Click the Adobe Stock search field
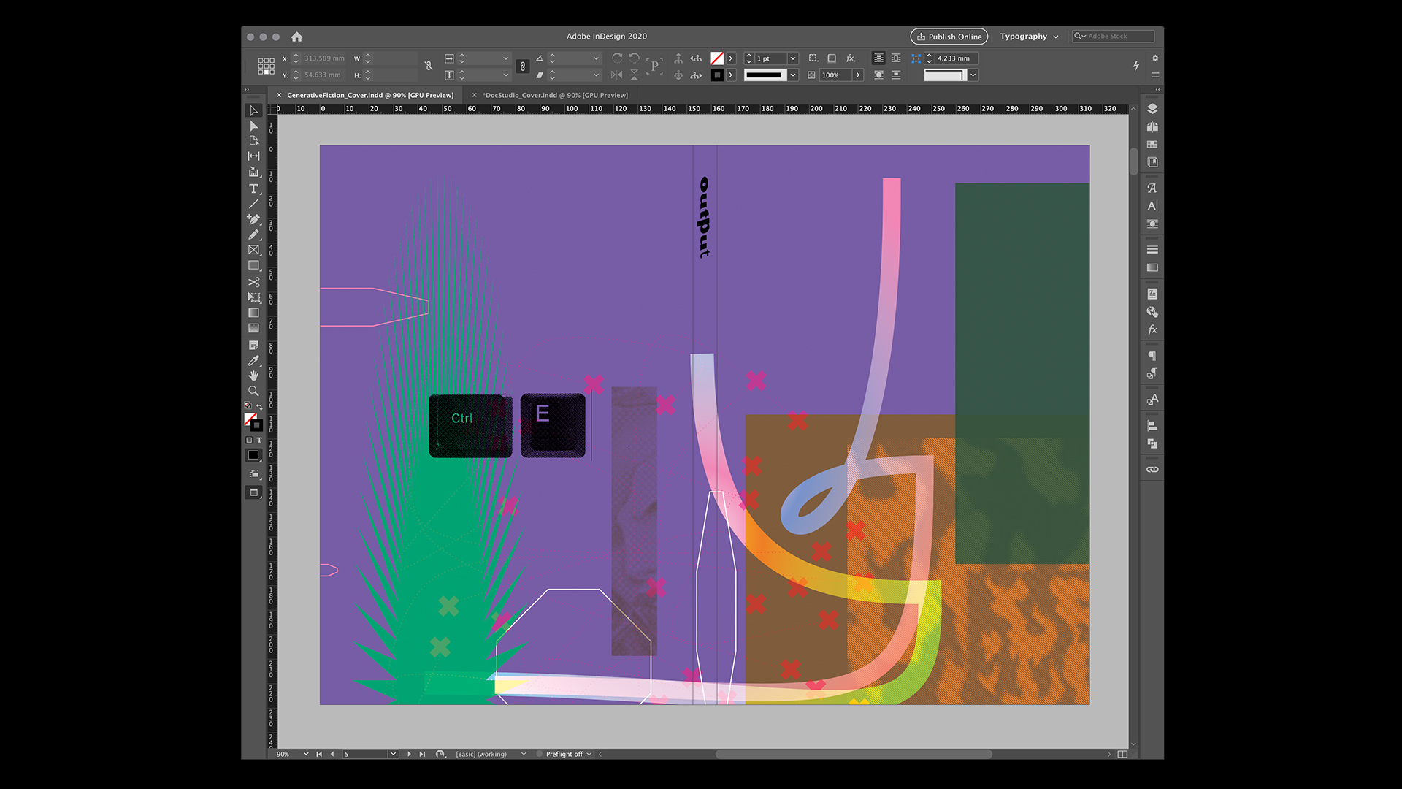The height and width of the screenshot is (789, 1402). pyautogui.click(x=1117, y=36)
